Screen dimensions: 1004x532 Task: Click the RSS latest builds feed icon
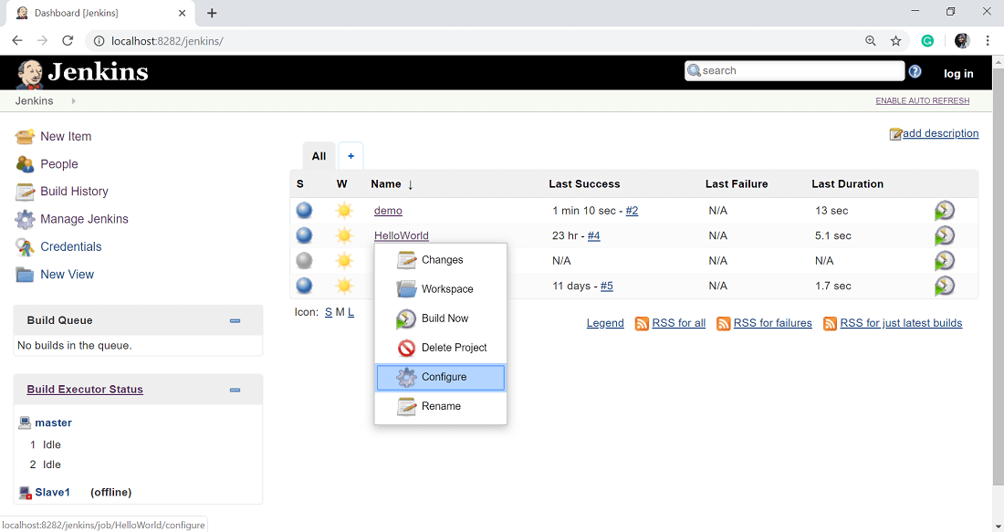(x=830, y=323)
